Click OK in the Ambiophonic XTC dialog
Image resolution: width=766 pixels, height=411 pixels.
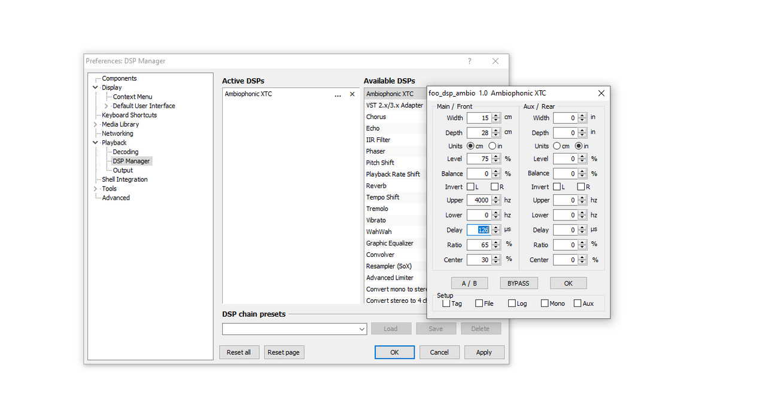(x=568, y=283)
